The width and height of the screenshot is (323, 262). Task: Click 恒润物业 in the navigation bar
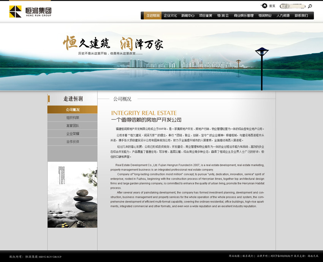click(265, 16)
